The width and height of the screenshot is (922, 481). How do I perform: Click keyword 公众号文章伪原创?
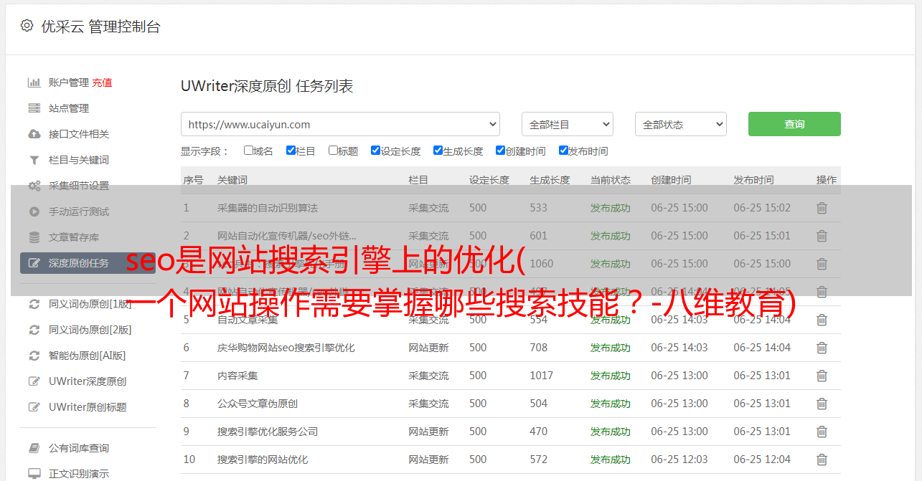coord(258,404)
